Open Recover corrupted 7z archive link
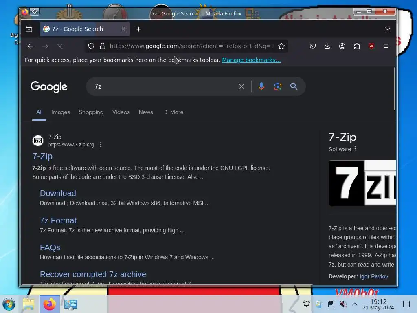 point(93,274)
